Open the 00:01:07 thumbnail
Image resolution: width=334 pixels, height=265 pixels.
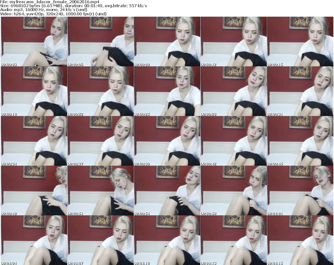[x=100, y=240]
